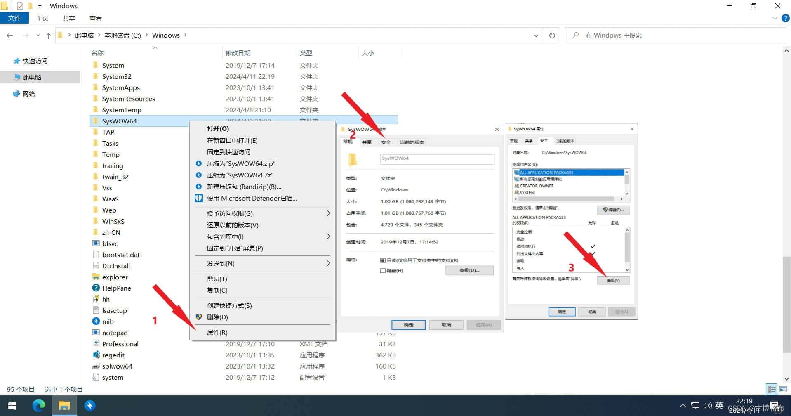The width and height of the screenshot is (791, 416).
Task: Enable the hidden attribute checkbox
Action: point(383,271)
